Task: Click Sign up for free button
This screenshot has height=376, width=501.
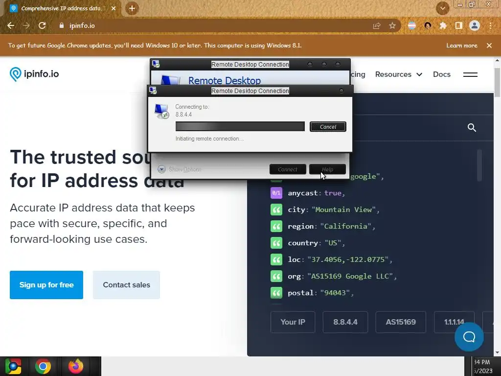Action: (46, 285)
